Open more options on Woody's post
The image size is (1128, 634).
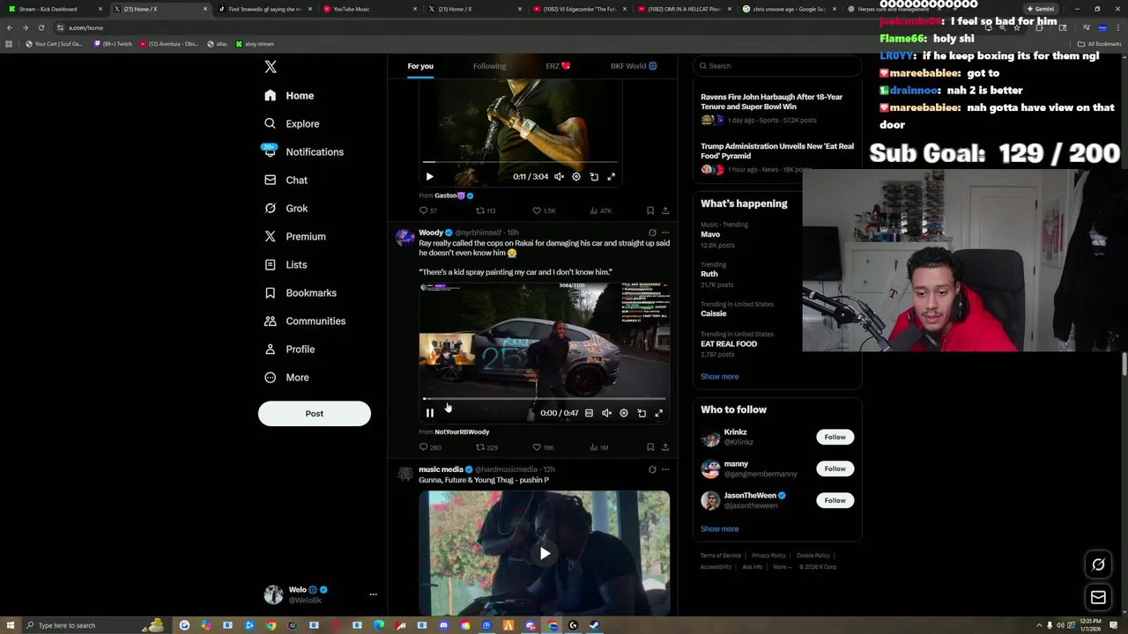point(665,232)
